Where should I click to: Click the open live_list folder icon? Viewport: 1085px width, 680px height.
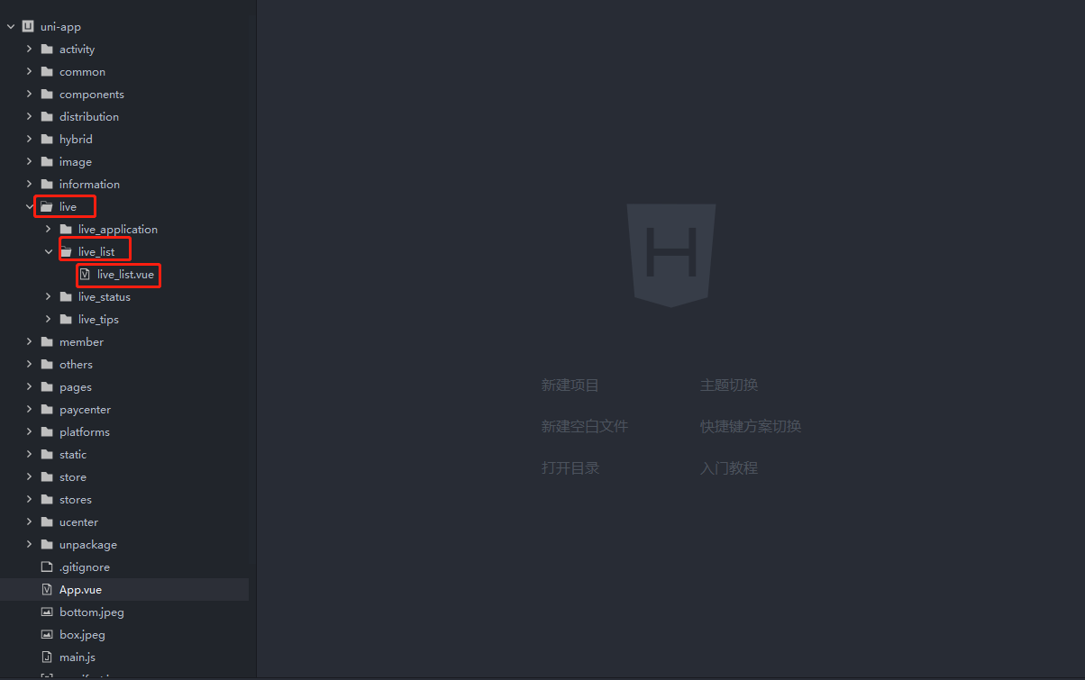point(66,252)
